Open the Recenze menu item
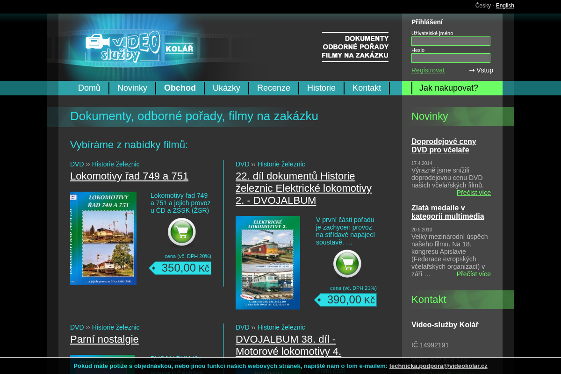Screen dimensions: 561x374 (x=273, y=88)
